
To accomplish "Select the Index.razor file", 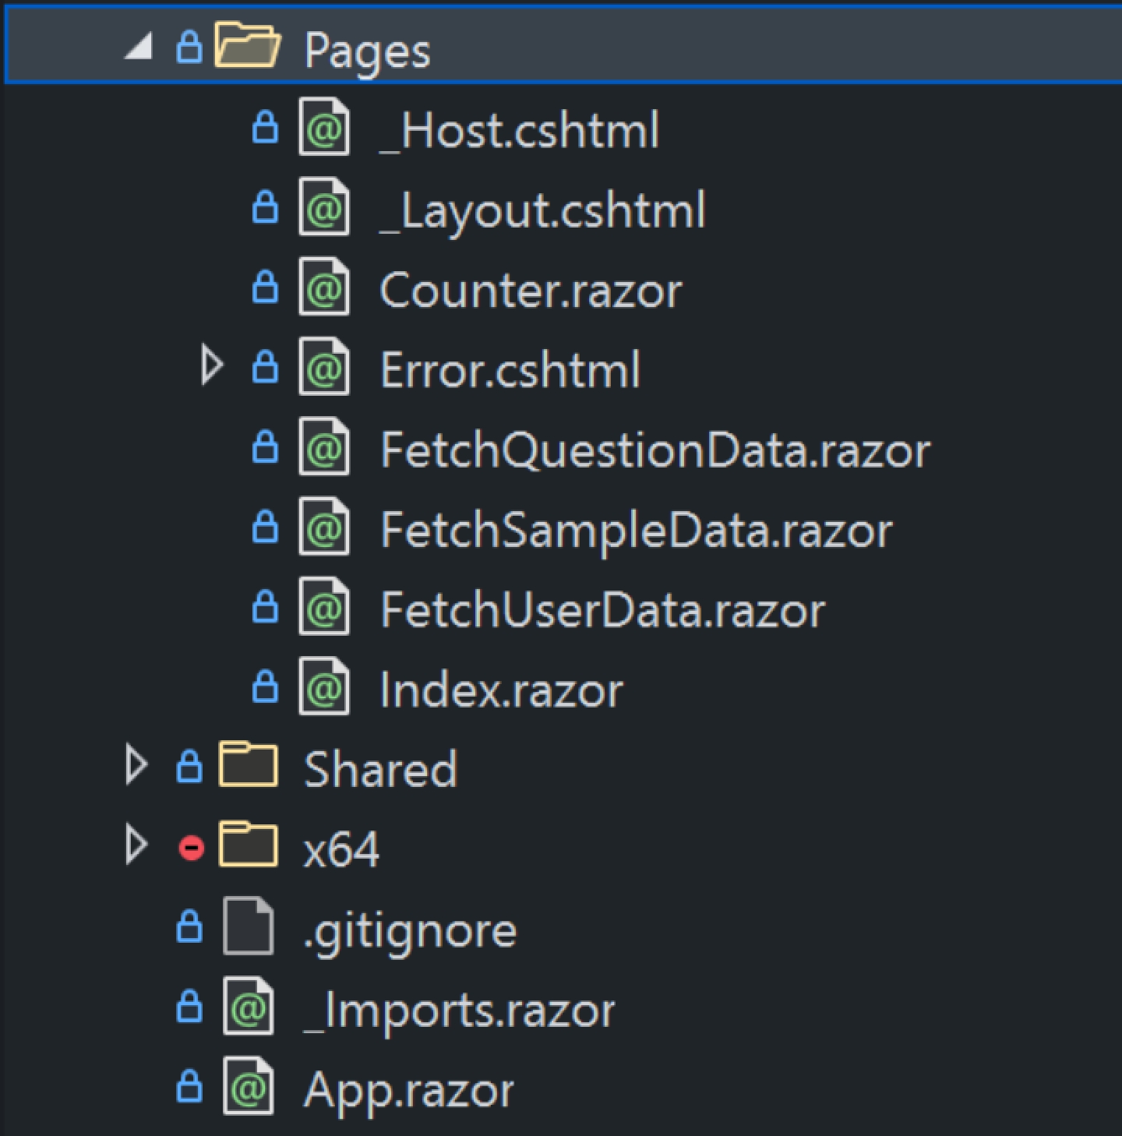I will click(501, 689).
